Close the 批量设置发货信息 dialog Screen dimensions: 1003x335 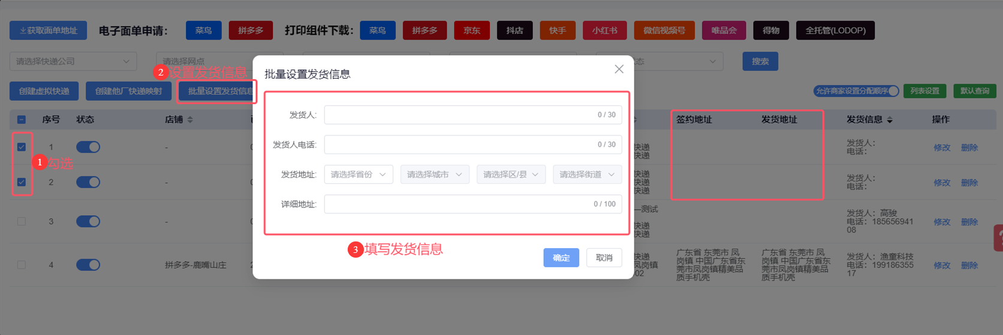(619, 70)
